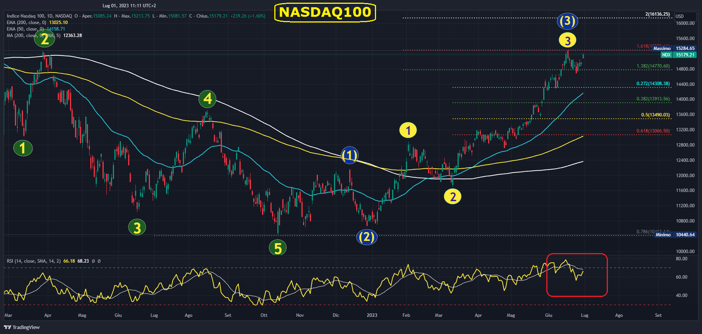The height and width of the screenshot is (334, 702).
Task: Click the 10800.00 price axis label
Action: coord(685,221)
